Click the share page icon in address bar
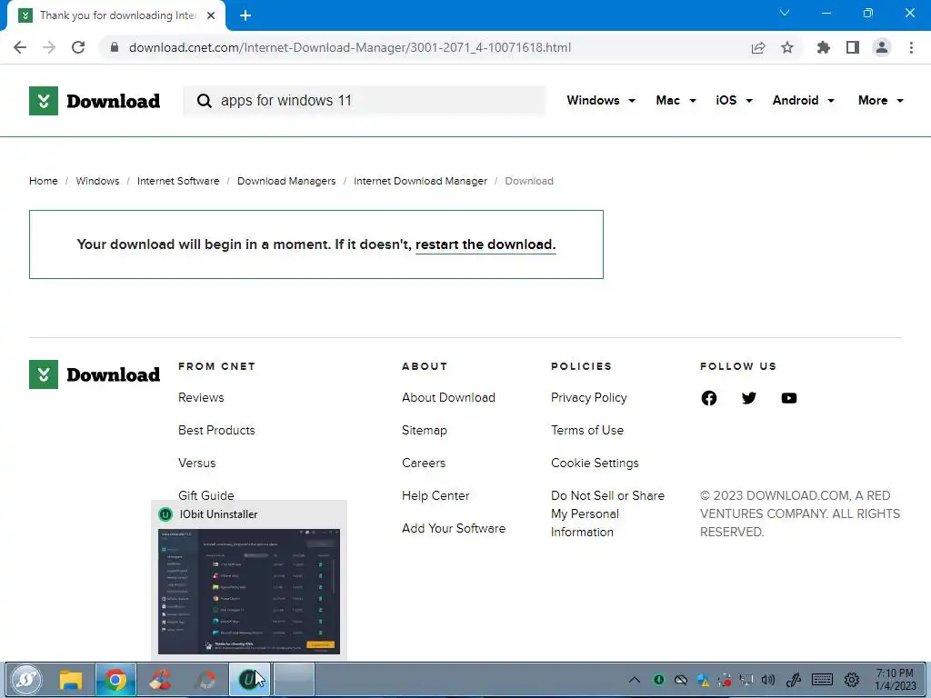This screenshot has width=931, height=698. 757,47
